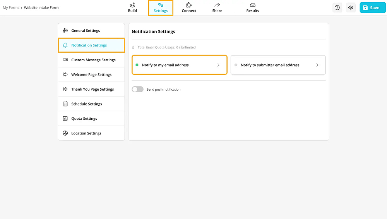This screenshot has height=219, width=387.
Task: Switch to the Connect tab
Action: (189, 8)
